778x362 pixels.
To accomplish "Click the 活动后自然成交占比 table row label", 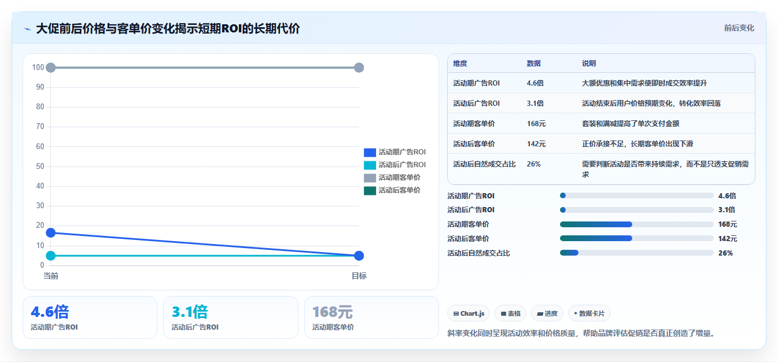I will click(x=485, y=164).
